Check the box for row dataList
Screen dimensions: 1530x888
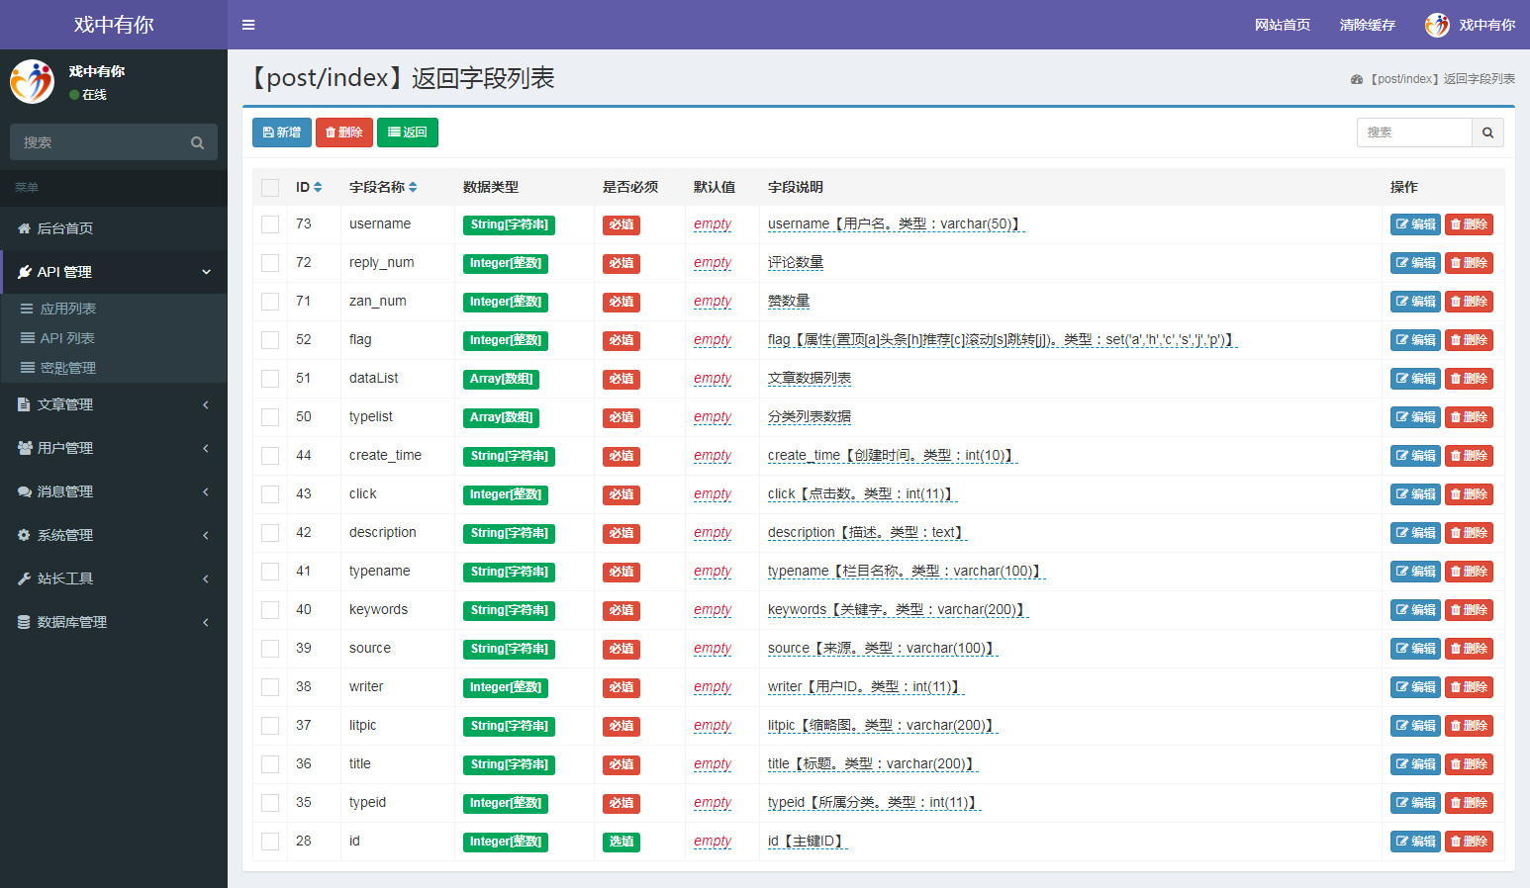click(270, 379)
